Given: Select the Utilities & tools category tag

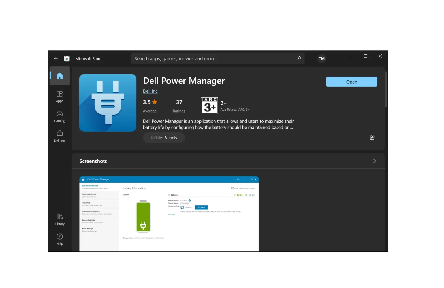Looking at the screenshot, I should [164, 138].
